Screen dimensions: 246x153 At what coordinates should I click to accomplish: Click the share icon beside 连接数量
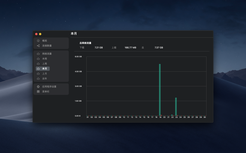[38, 46]
